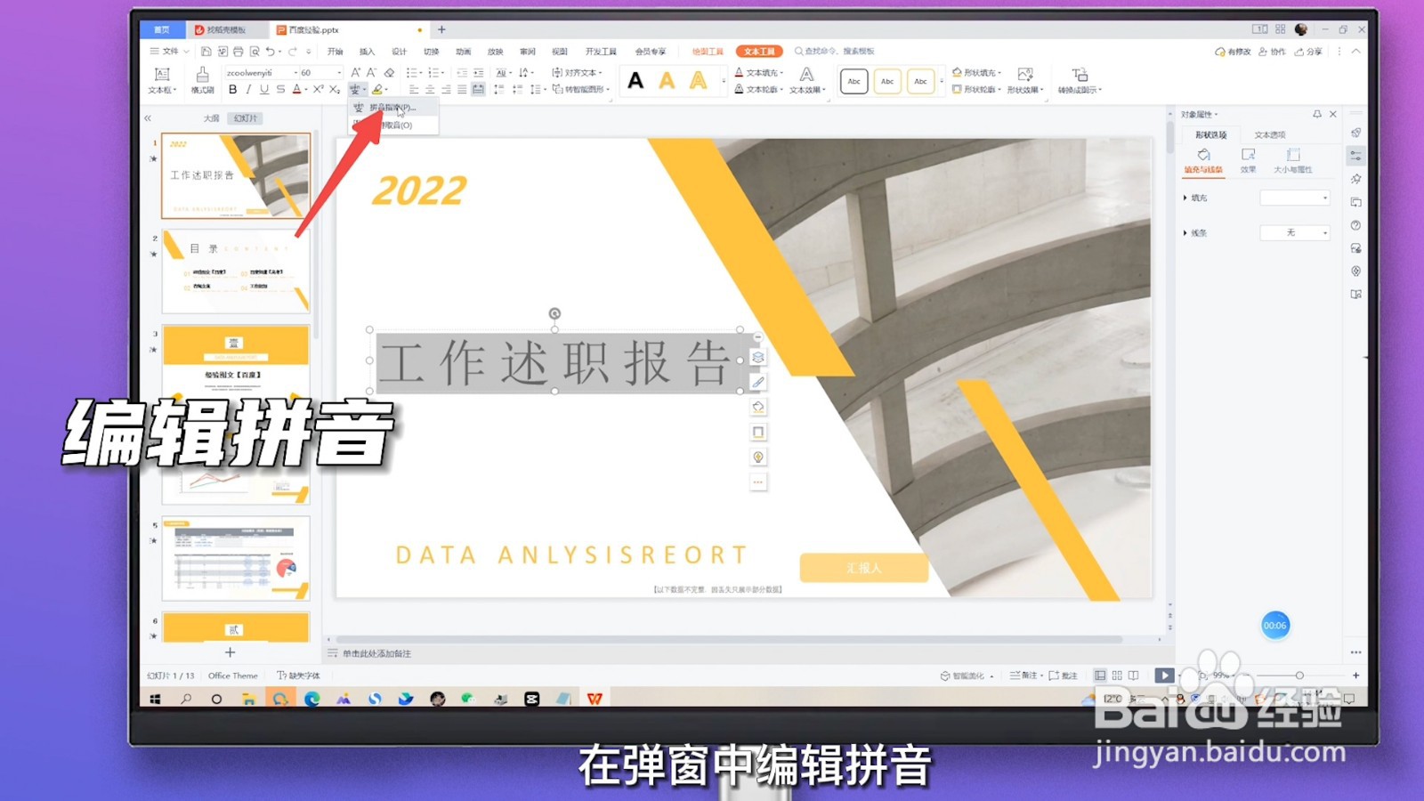
Task: Open 文本效果 text effects
Action: coord(807,80)
